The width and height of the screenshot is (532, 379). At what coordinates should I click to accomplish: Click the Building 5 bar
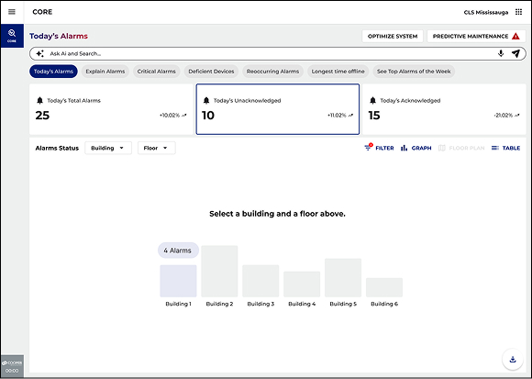click(343, 277)
